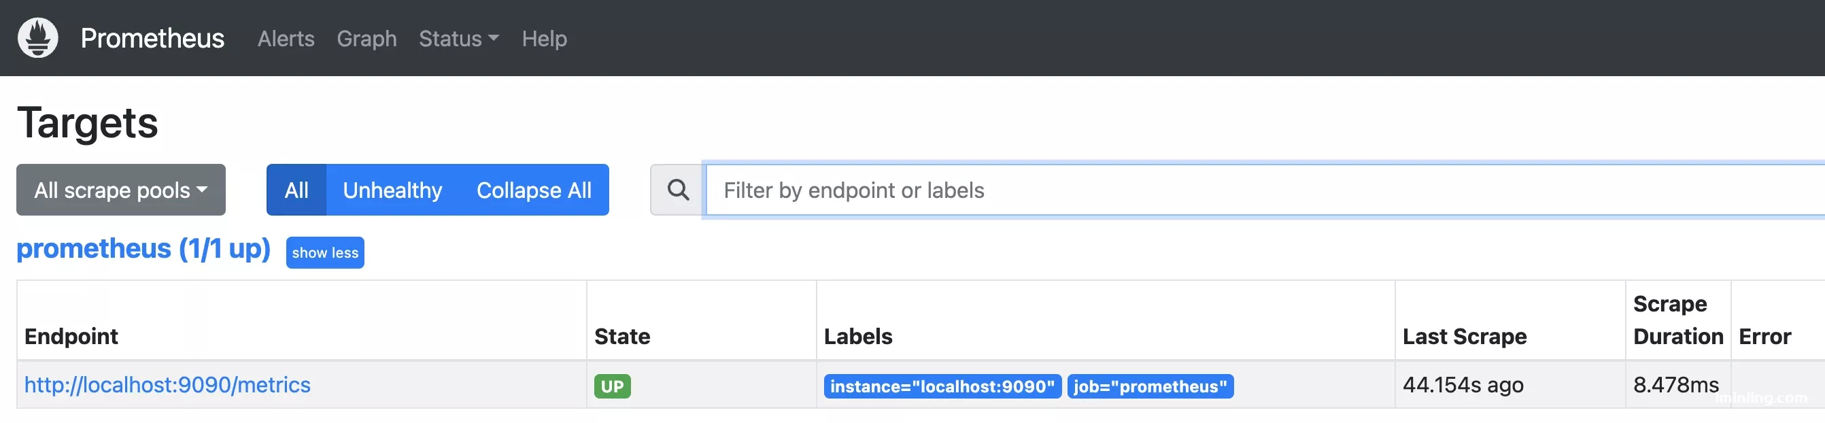Image resolution: width=1825 pixels, height=423 pixels.
Task: Open the Graph page
Action: (366, 38)
